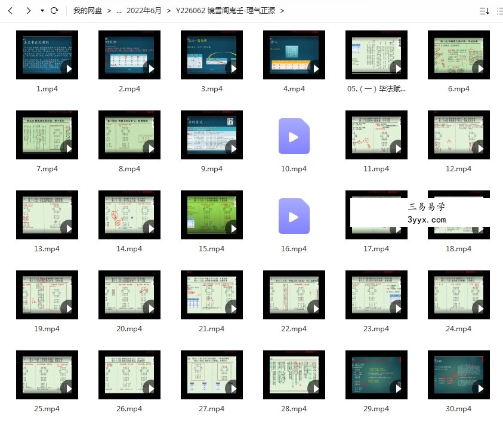Play the 1.mp4 video thumbnail
Viewport: 503px width, 425px height.
pos(47,55)
